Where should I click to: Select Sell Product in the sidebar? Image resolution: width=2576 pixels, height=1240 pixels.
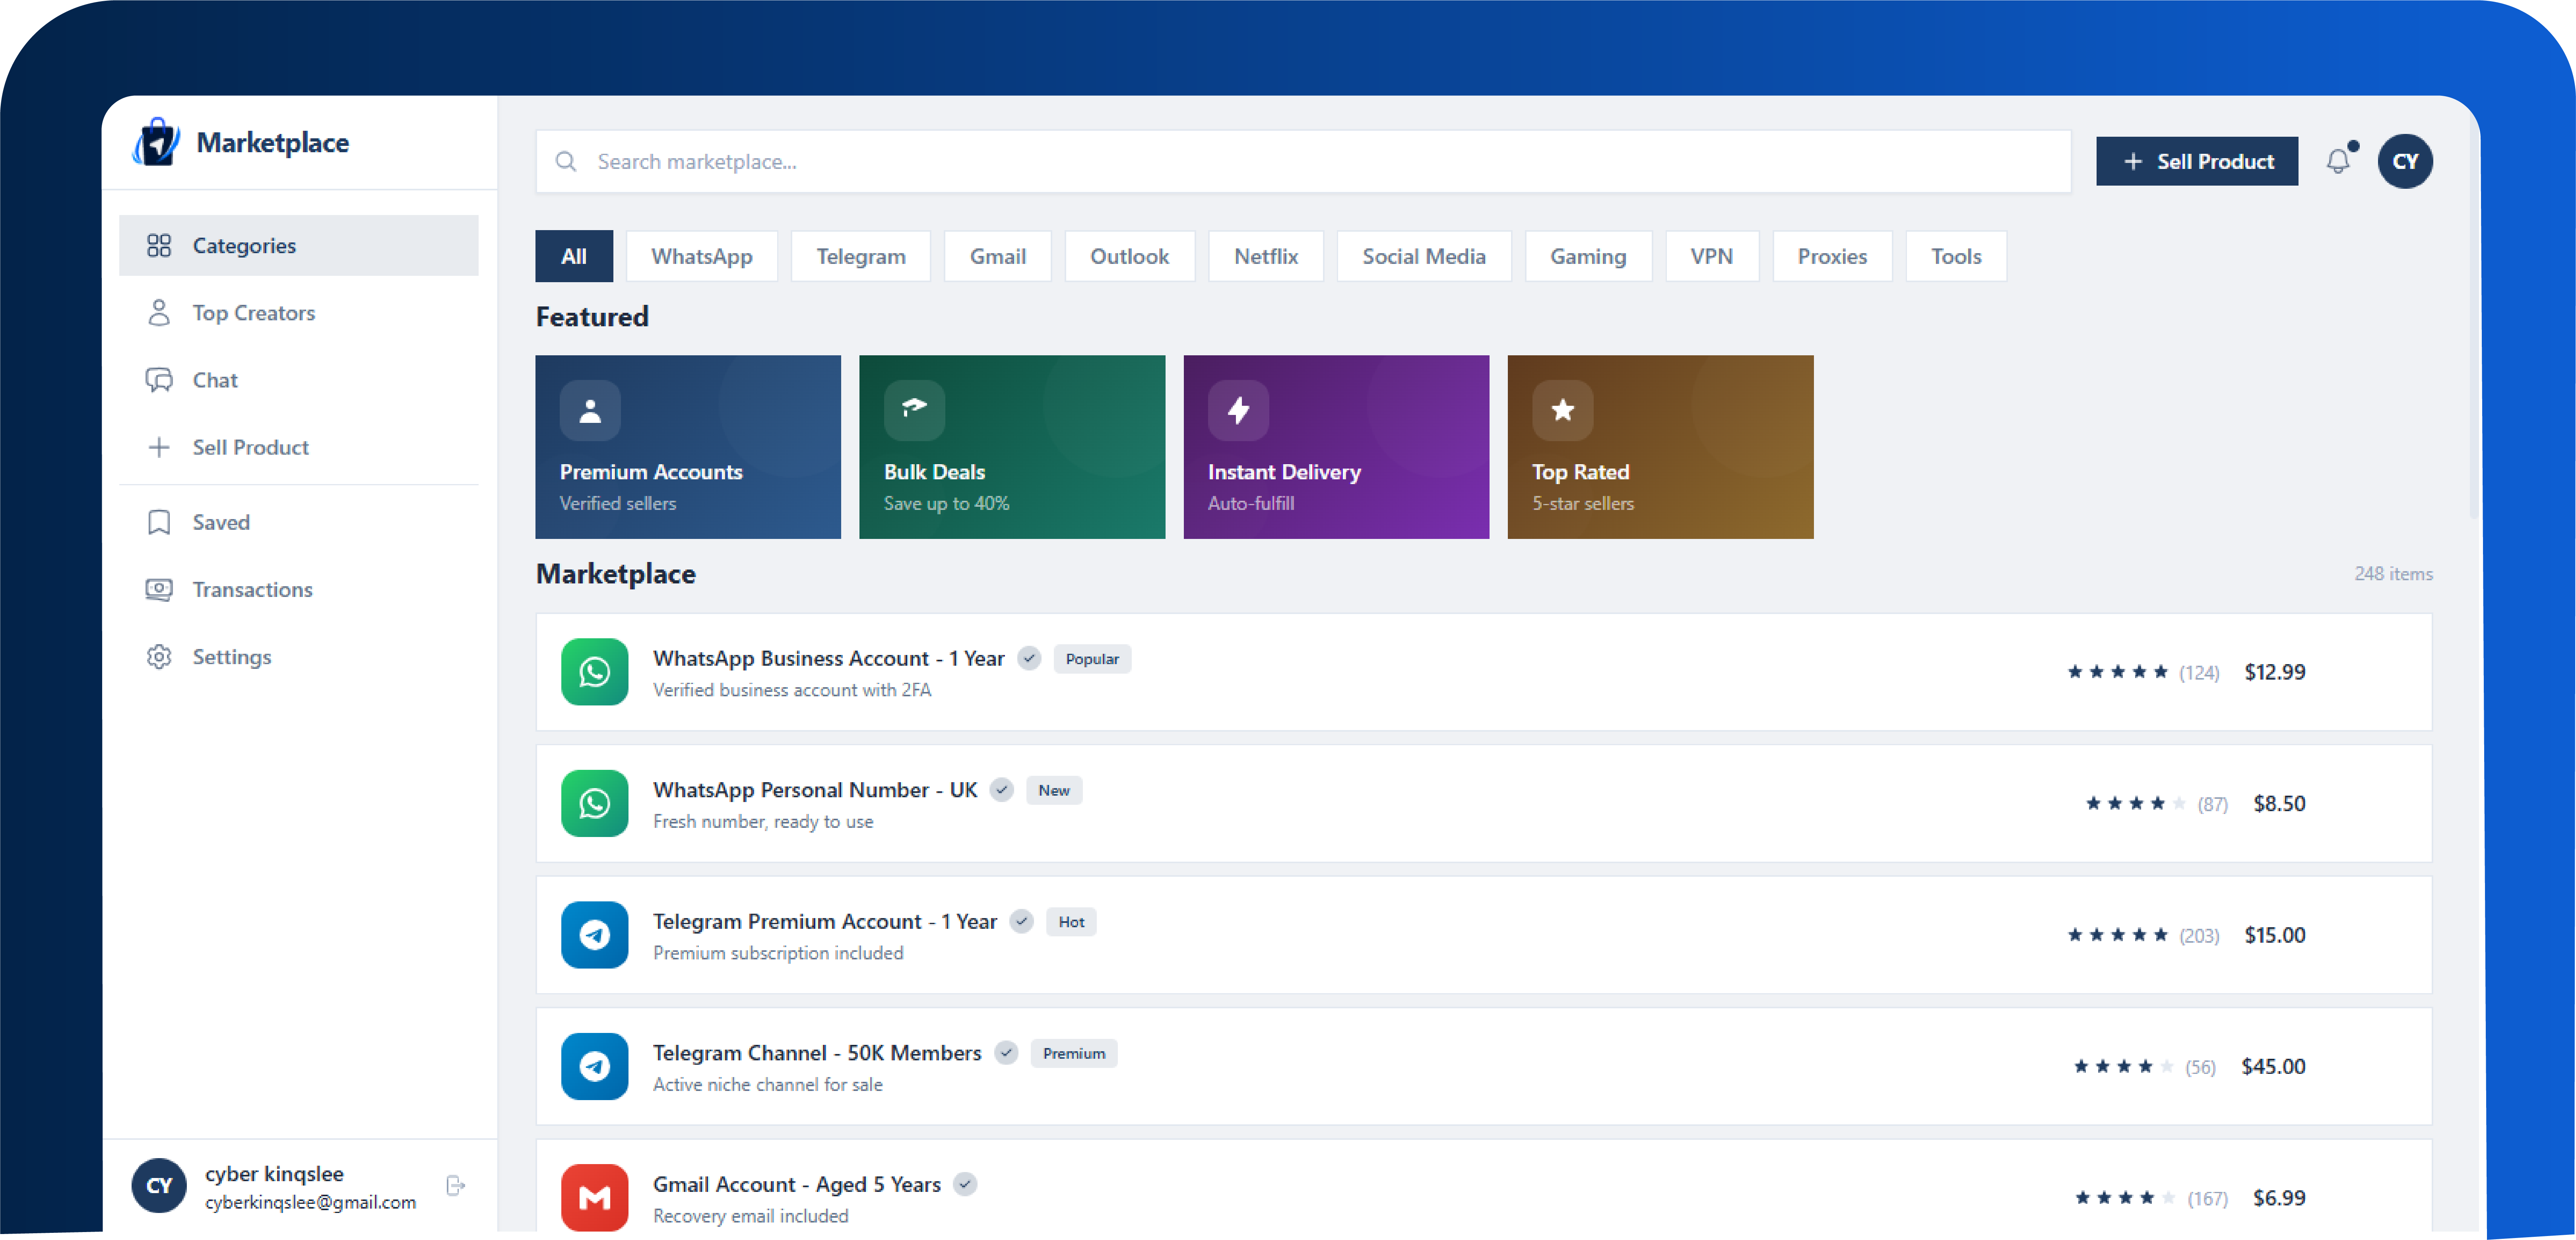(x=298, y=447)
